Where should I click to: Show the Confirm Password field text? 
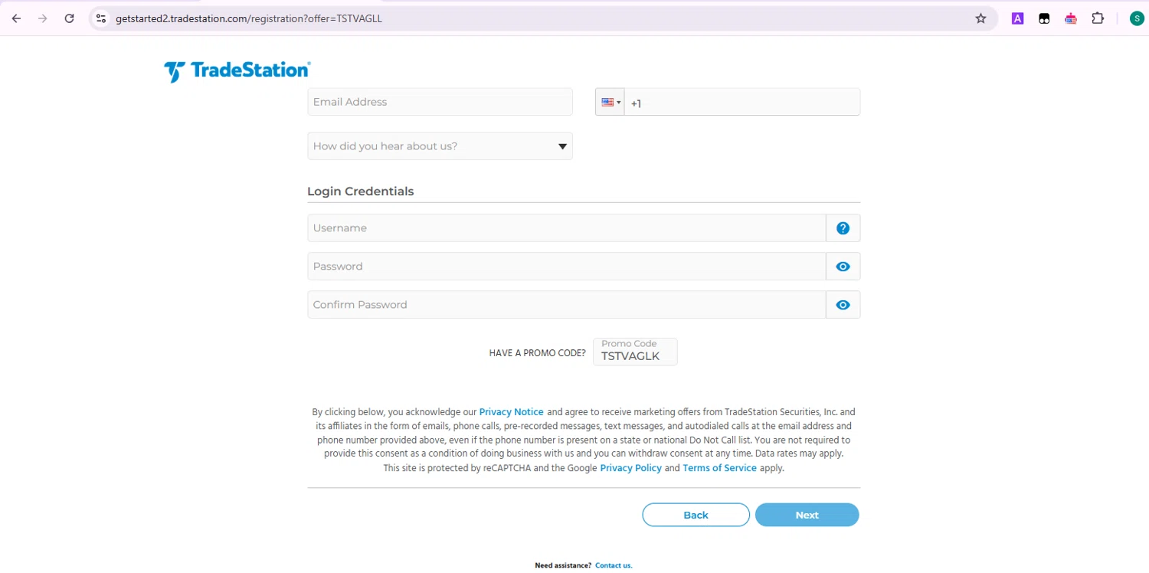click(843, 305)
